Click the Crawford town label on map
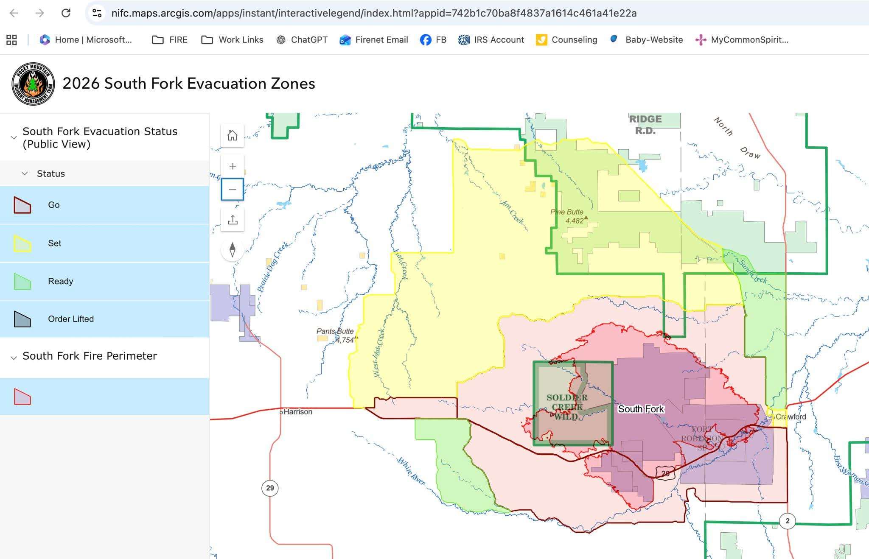Screen dimensions: 869x559 [791, 417]
